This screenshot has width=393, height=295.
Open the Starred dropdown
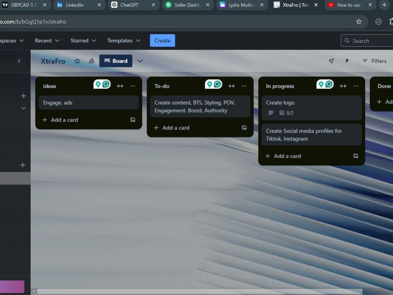(83, 41)
